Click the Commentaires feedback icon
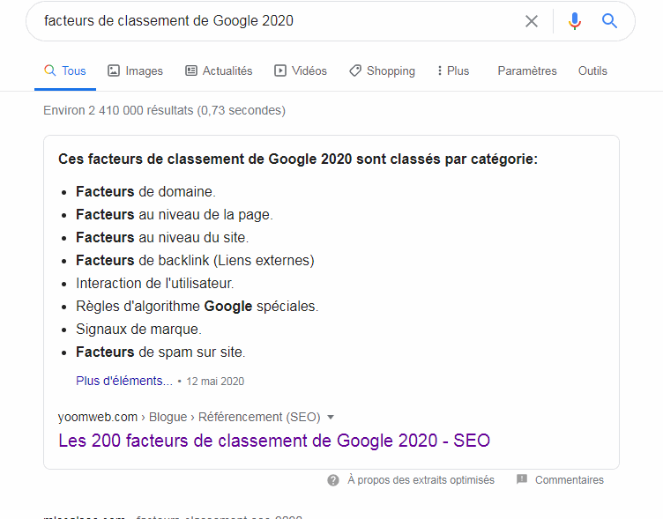The width and height of the screenshot is (663, 519). pos(522,480)
